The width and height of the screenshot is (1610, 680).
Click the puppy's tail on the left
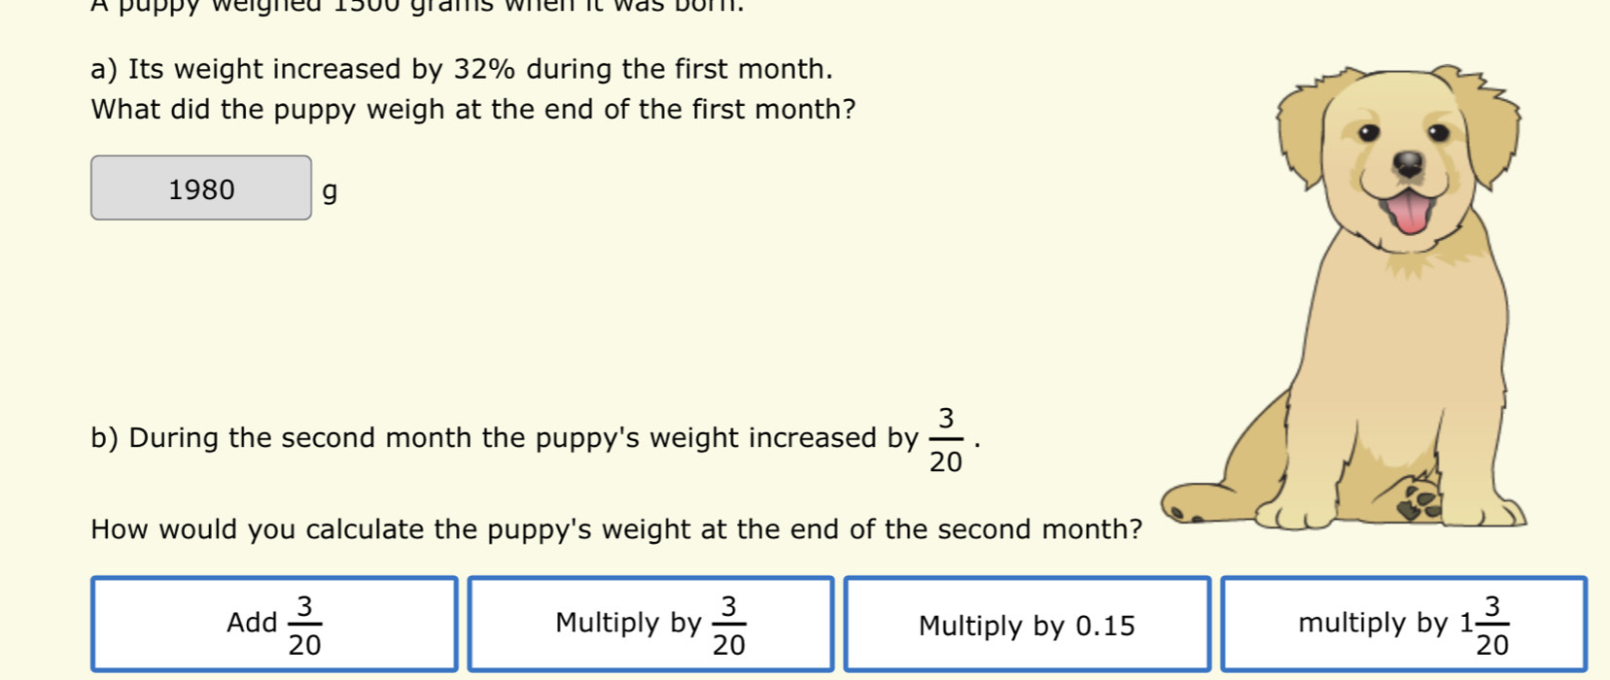(x=1191, y=505)
